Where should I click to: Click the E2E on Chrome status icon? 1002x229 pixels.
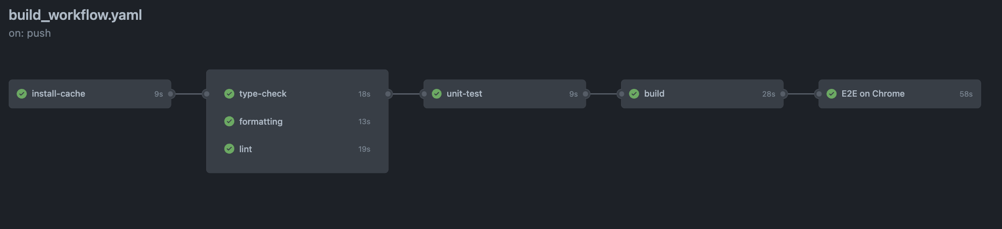[x=832, y=94]
